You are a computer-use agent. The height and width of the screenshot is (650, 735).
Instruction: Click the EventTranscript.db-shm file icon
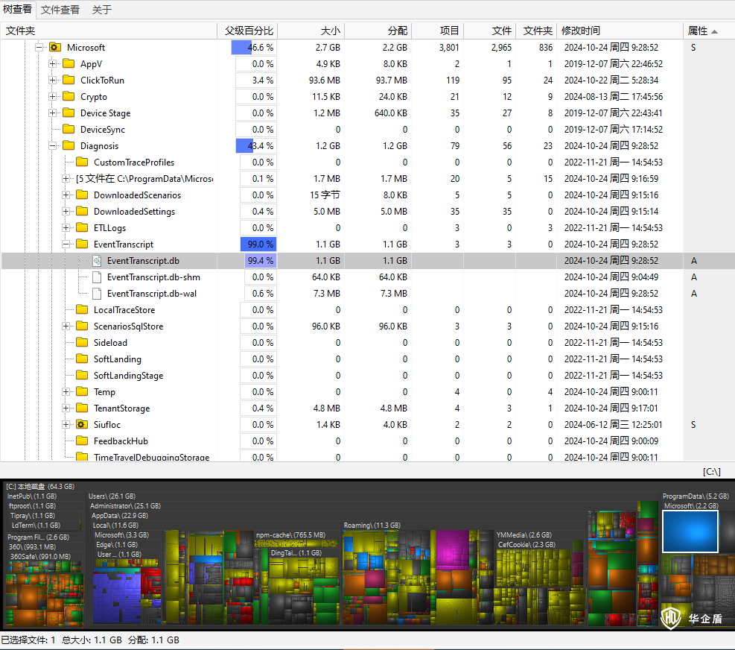(x=96, y=277)
